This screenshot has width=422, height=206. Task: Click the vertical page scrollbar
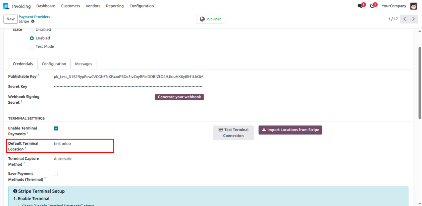coord(419,82)
